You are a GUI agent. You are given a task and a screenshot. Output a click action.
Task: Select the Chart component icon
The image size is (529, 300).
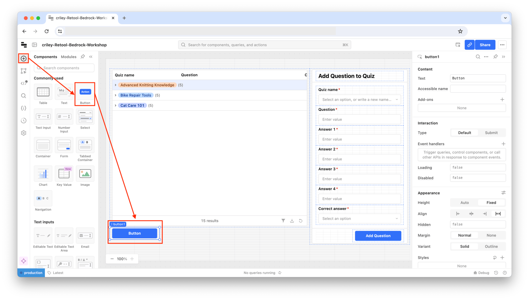[43, 174]
